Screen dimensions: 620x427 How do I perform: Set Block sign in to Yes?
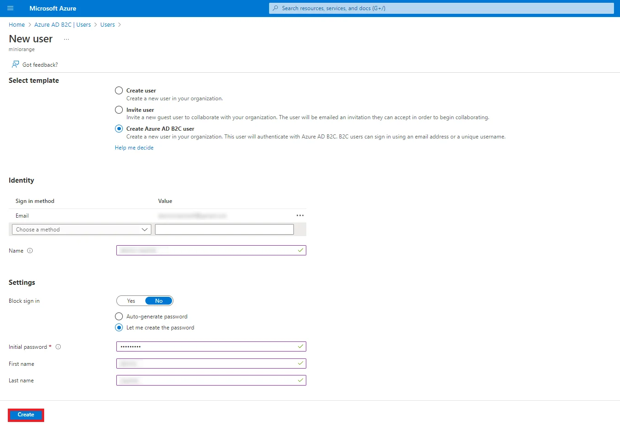pyautogui.click(x=130, y=300)
